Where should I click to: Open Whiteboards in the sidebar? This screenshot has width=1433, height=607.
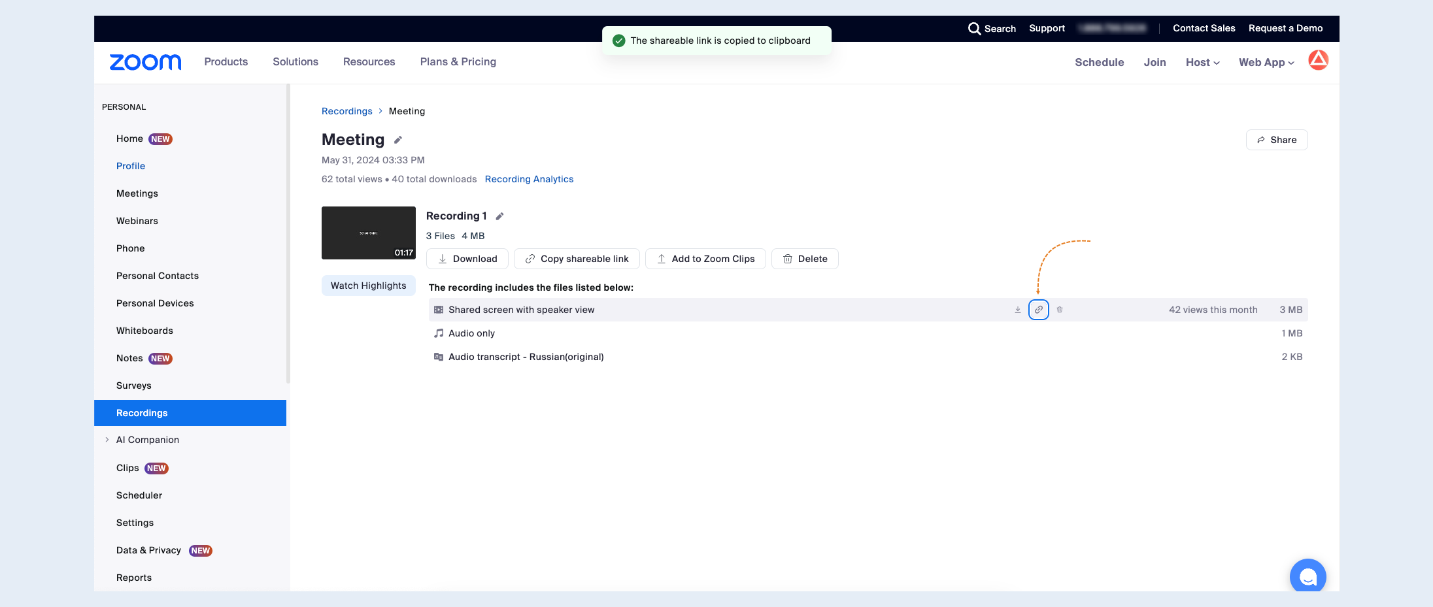coord(145,331)
